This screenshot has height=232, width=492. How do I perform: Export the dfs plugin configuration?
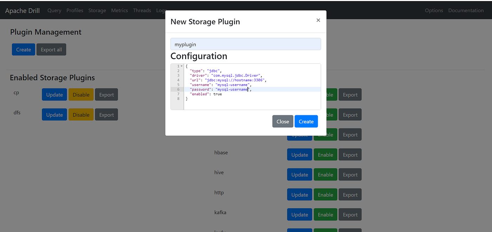point(106,115)
